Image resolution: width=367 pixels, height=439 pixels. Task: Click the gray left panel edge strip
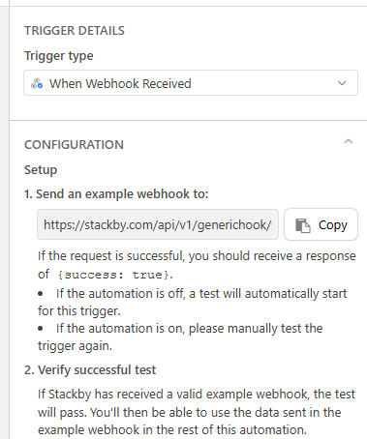tap(5, 219)
